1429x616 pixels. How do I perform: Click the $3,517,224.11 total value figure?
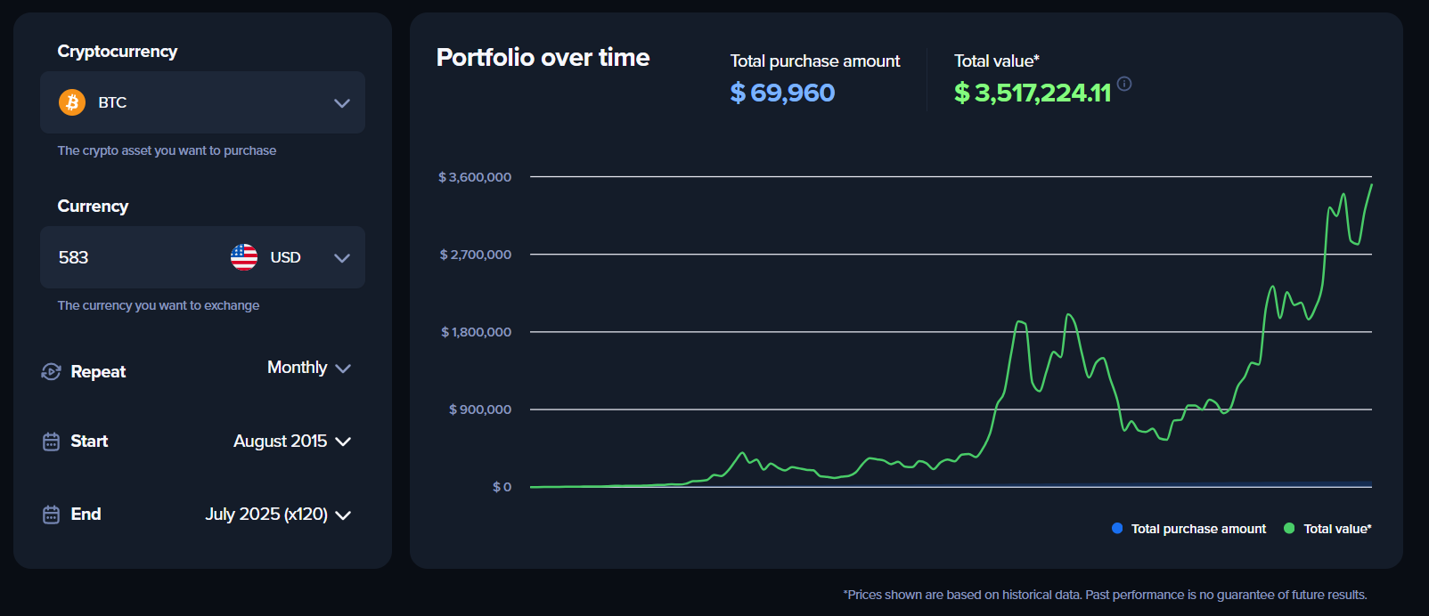point(1032,93)
